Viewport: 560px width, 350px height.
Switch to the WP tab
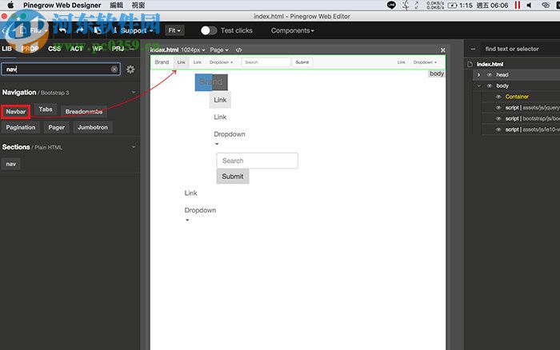[x=97, y=49]
